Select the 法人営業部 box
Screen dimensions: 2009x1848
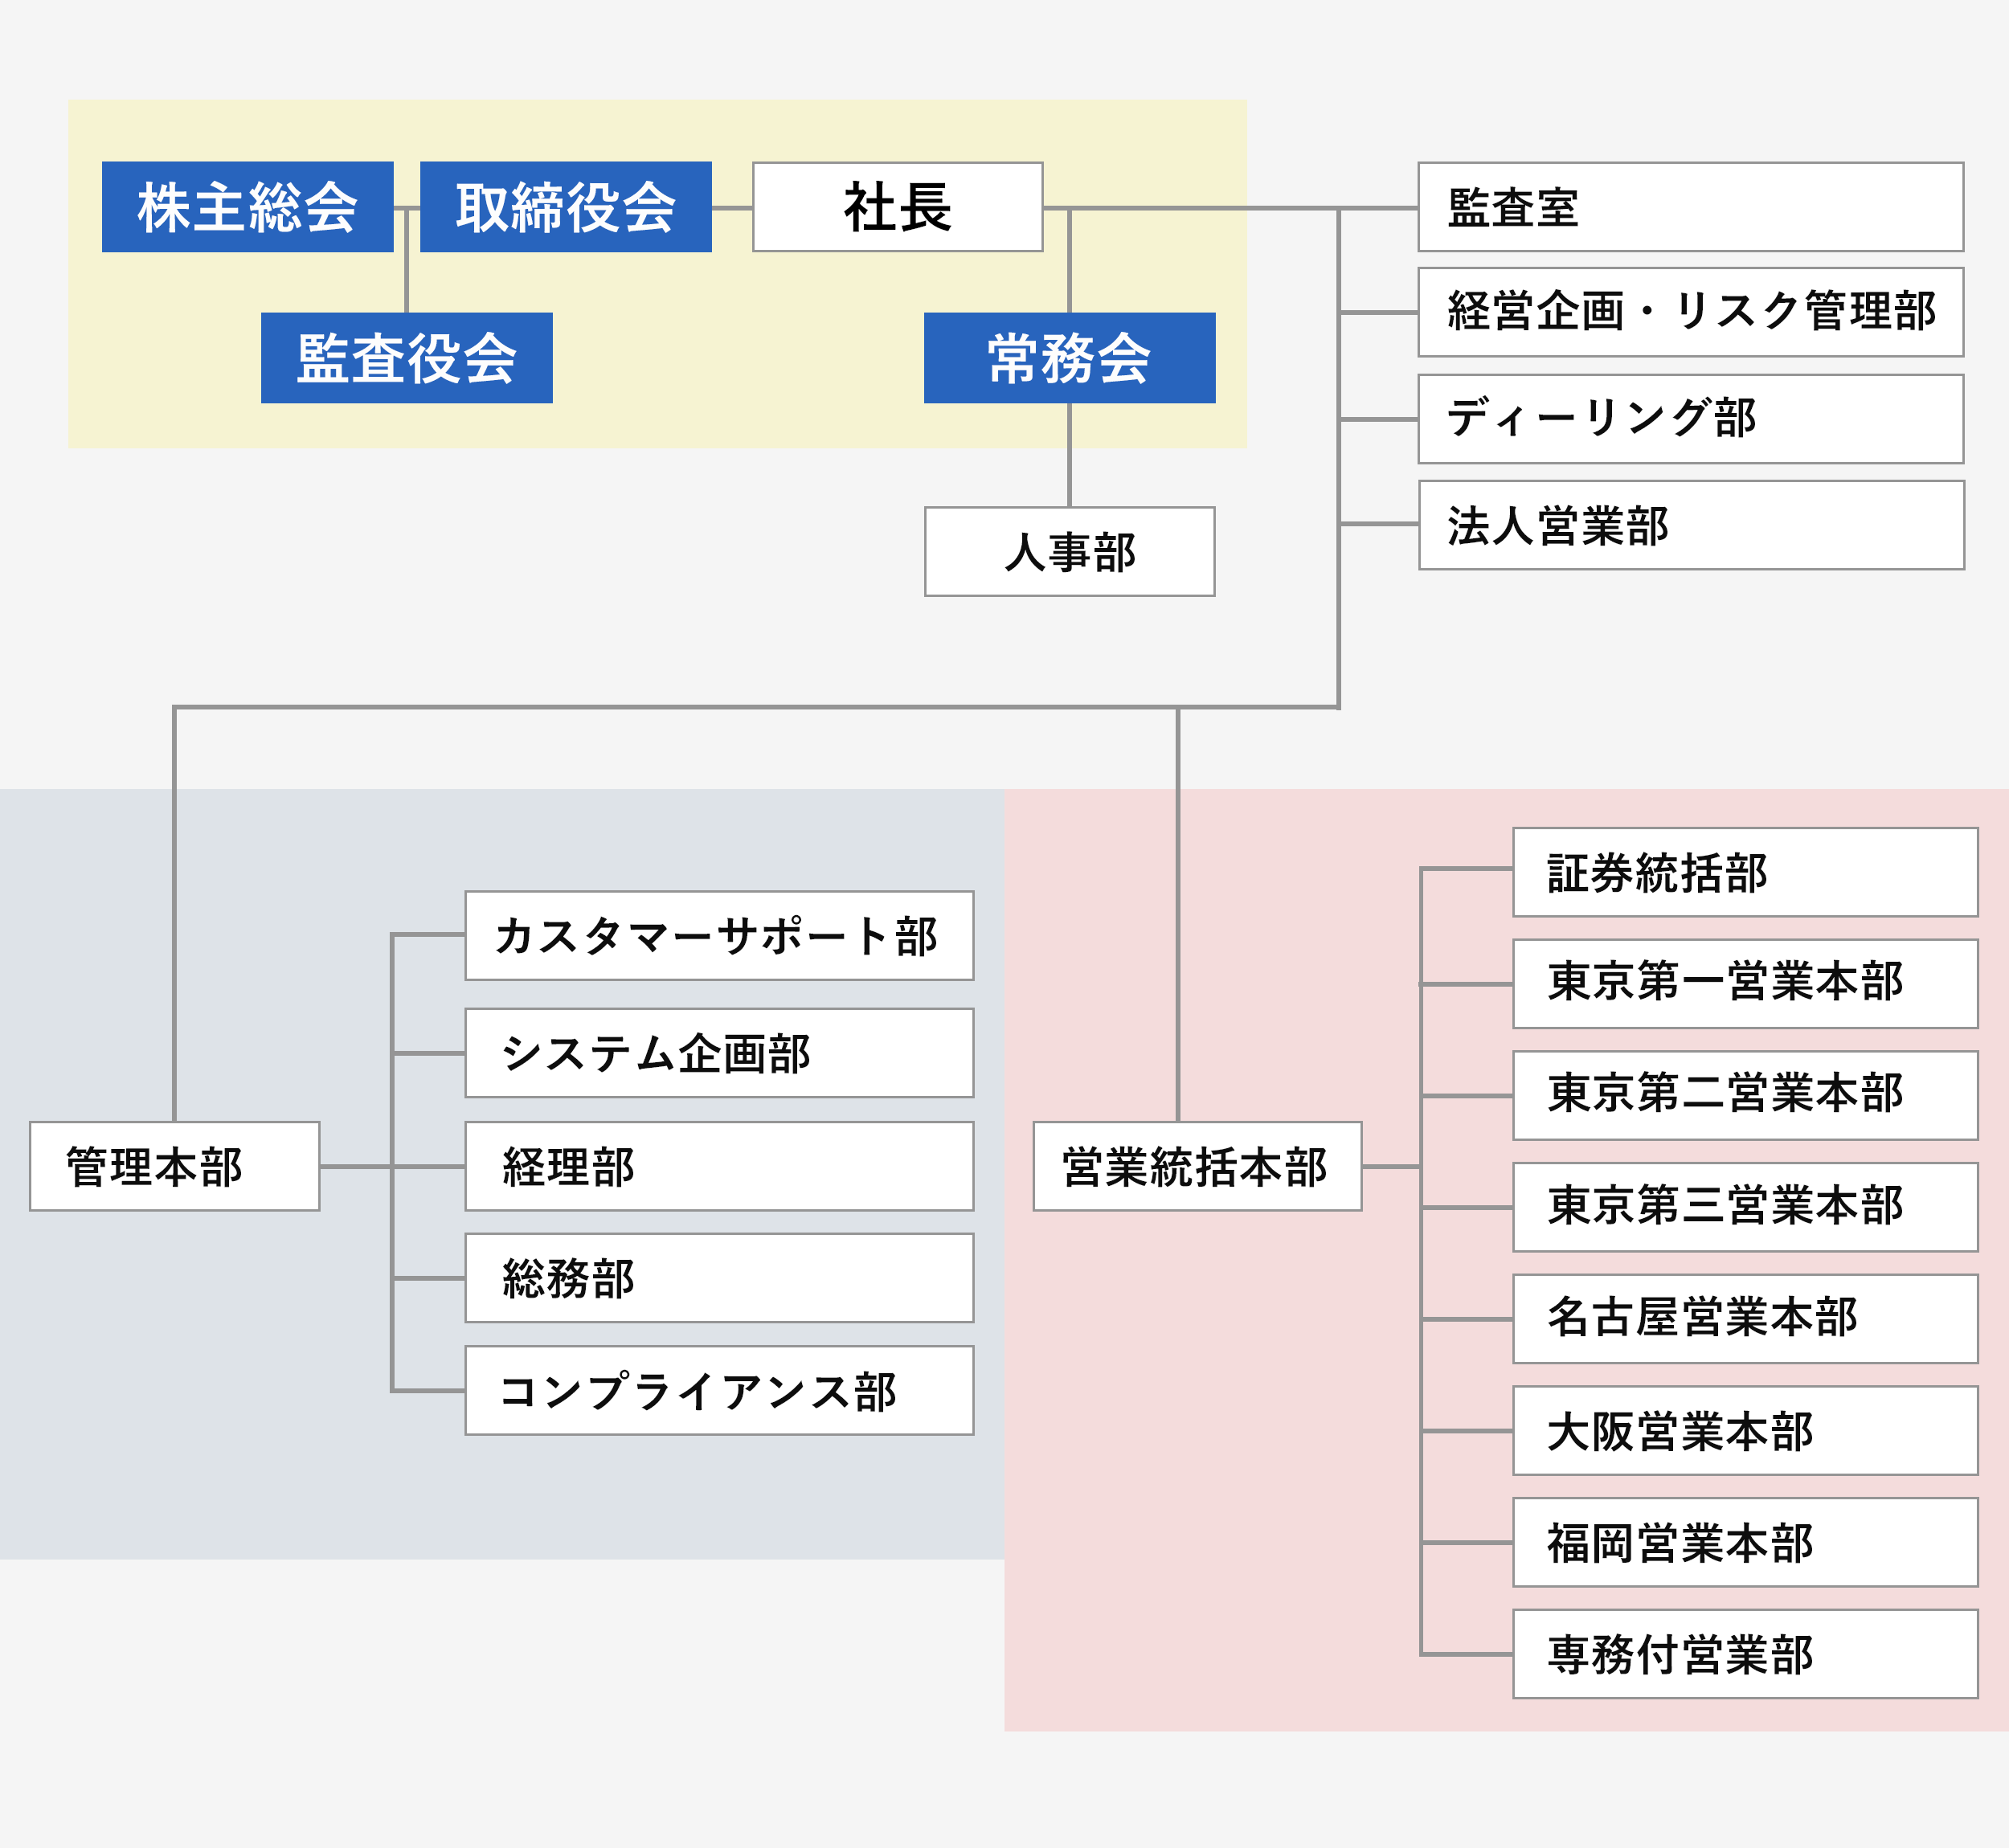1690,525
